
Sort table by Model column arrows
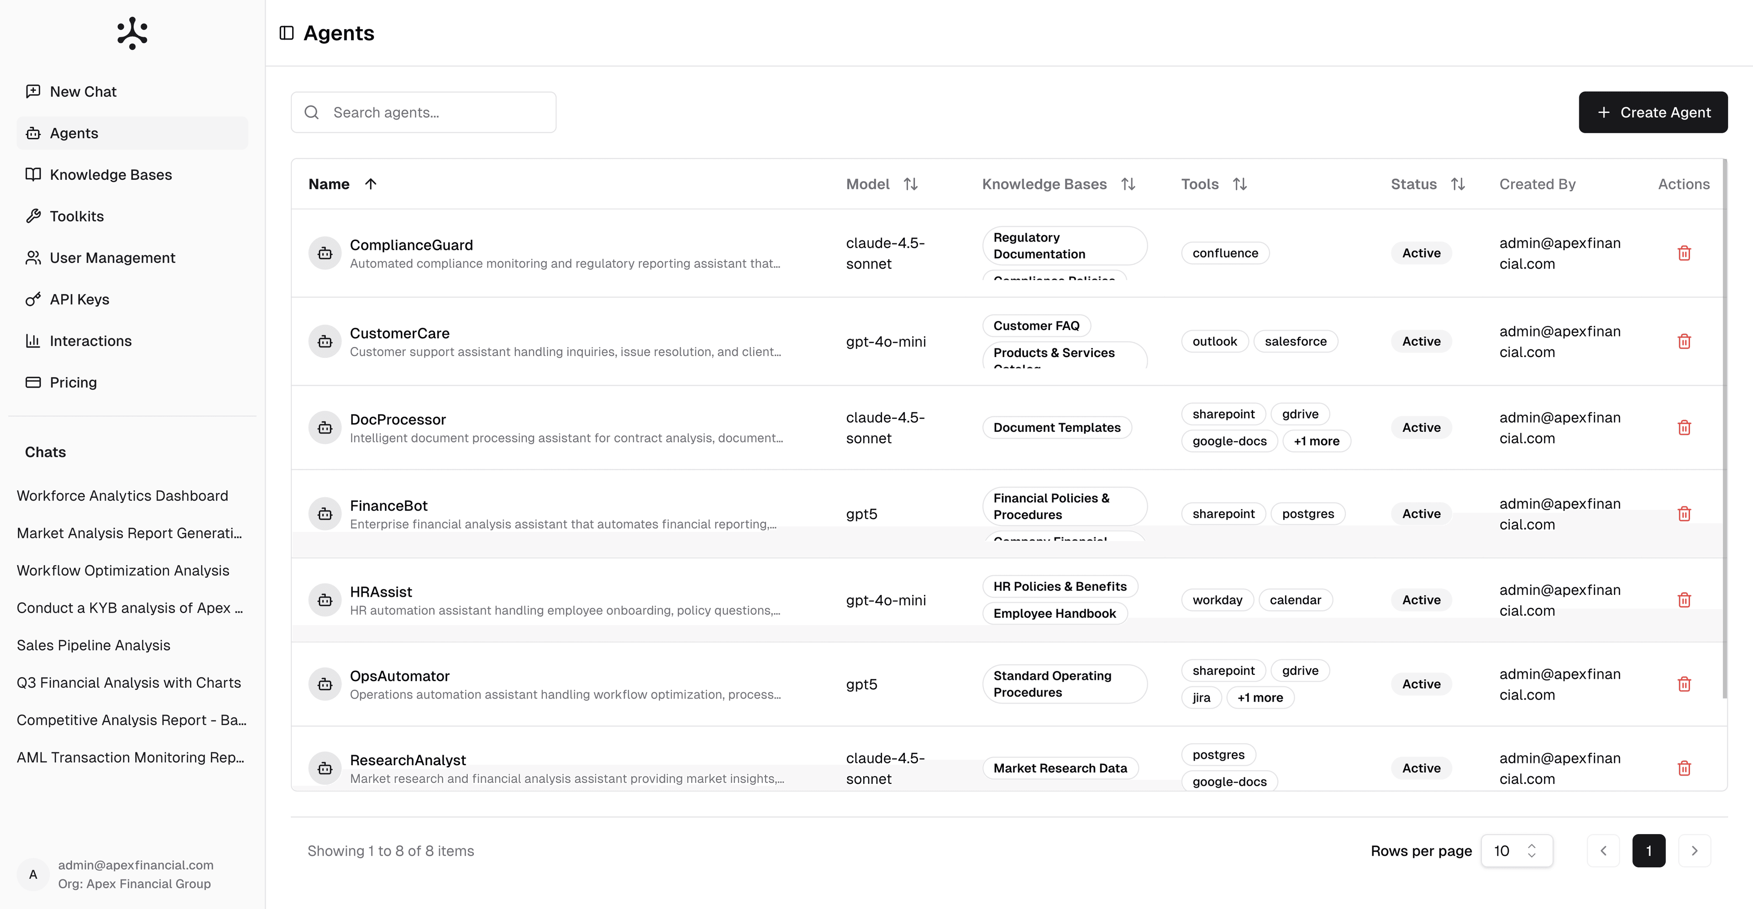click(911, 184)
